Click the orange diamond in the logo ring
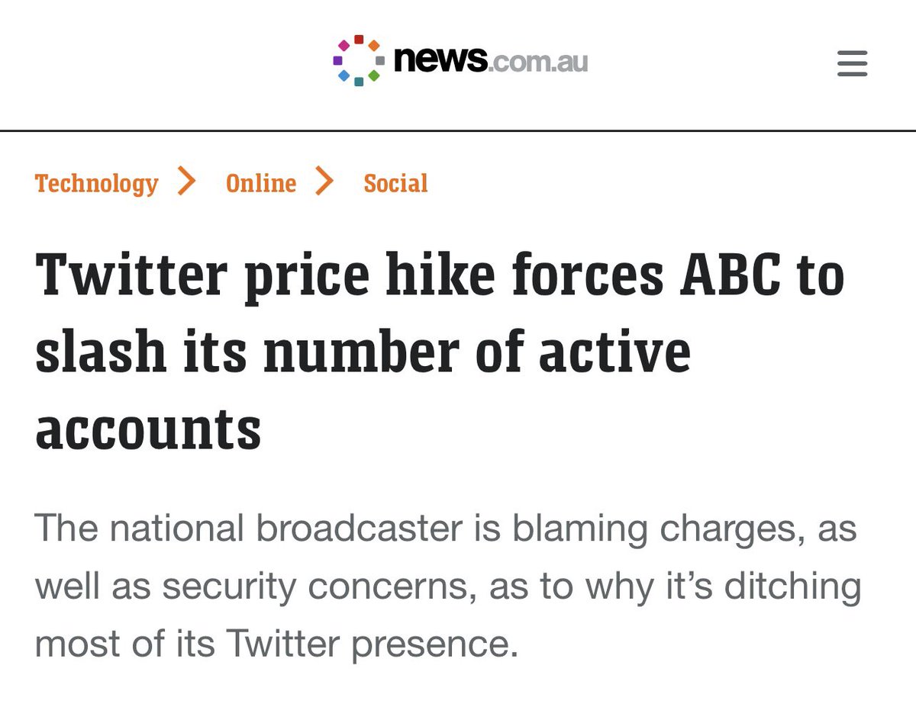Screen dimensions: 916x710 374,46
